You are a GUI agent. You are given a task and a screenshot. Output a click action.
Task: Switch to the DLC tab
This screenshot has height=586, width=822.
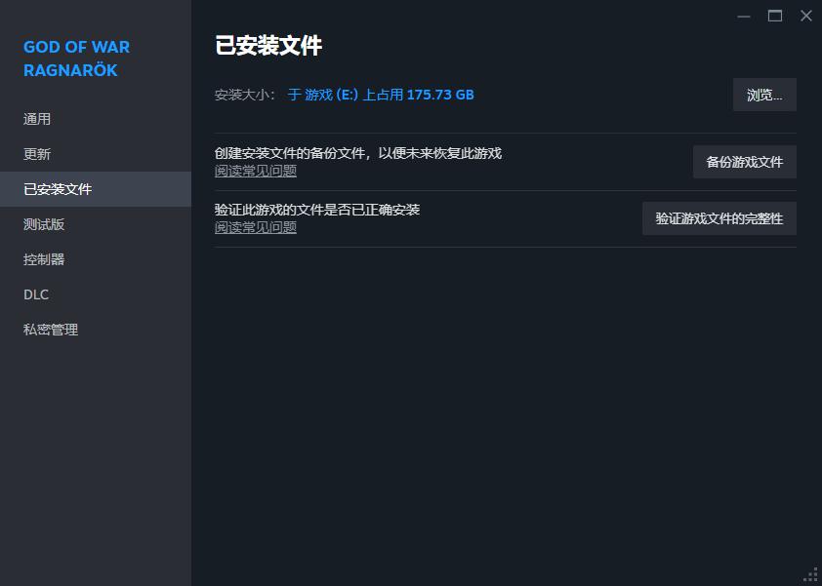(96, 294)
